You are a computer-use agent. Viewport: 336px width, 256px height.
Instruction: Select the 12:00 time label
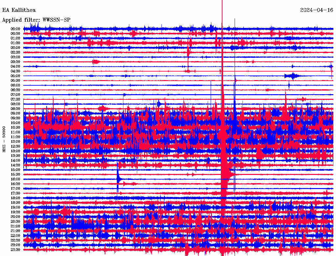click(x=15, y=142)
